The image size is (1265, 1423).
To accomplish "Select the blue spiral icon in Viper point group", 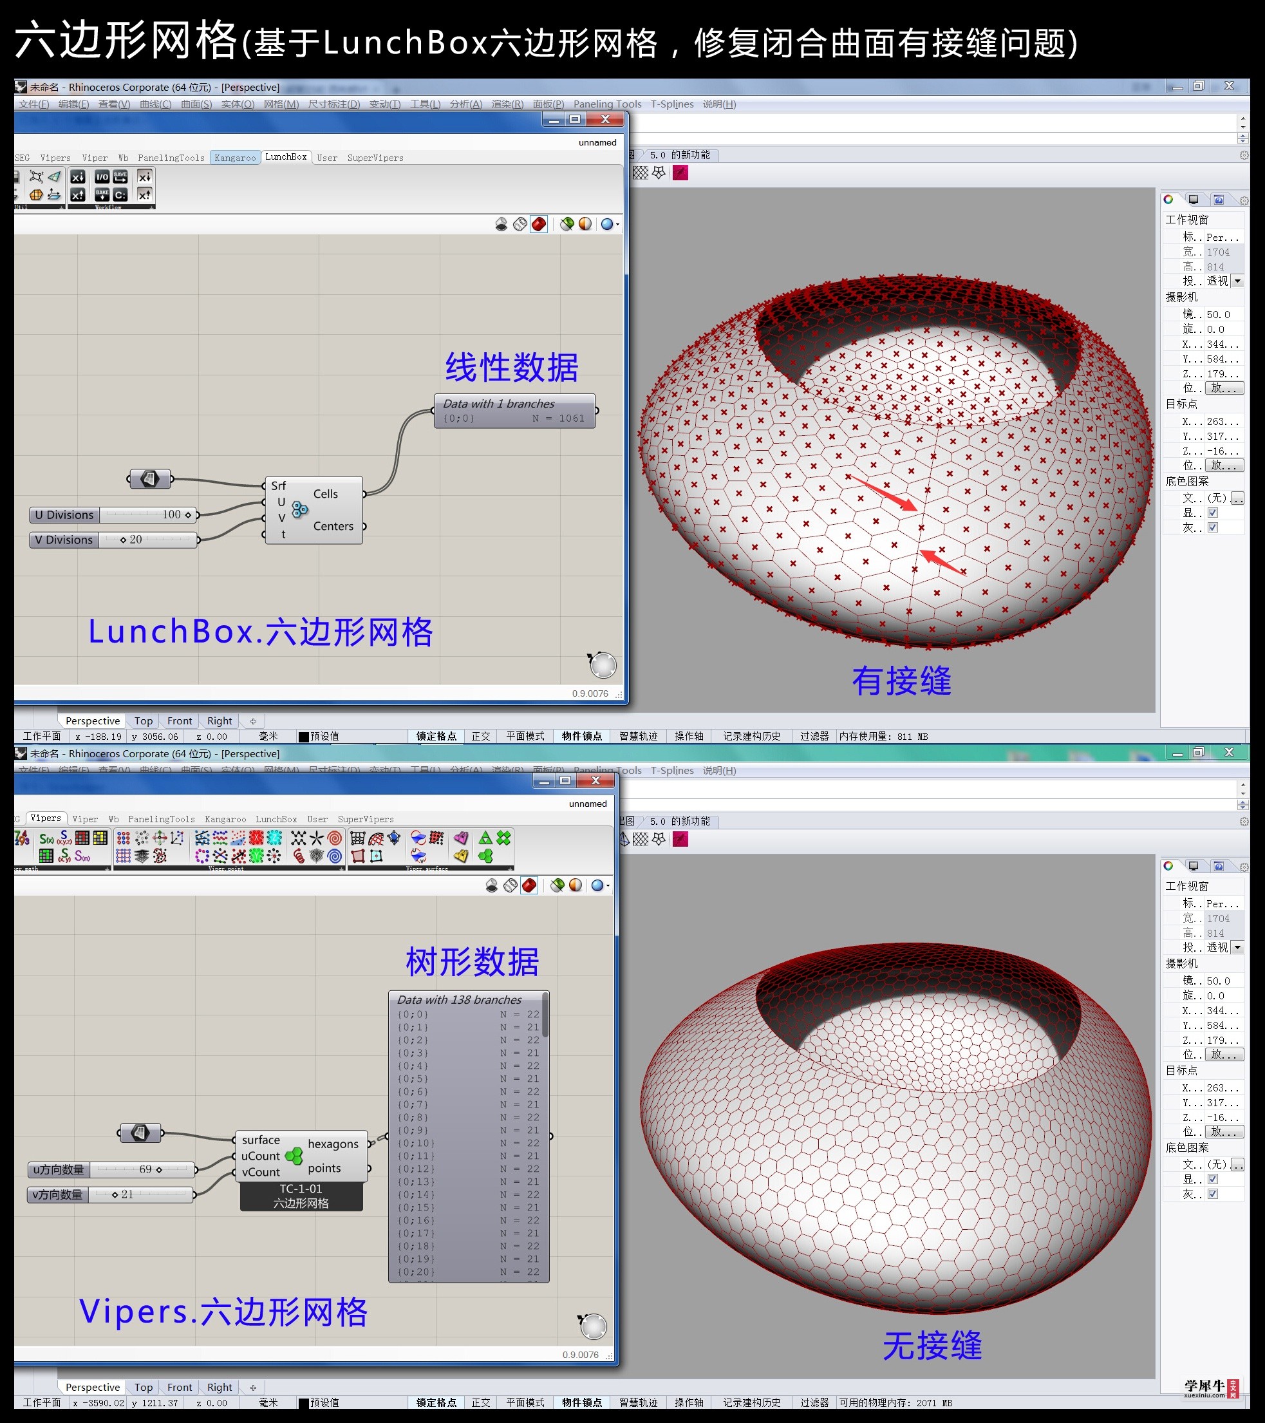I will point(335,856).
